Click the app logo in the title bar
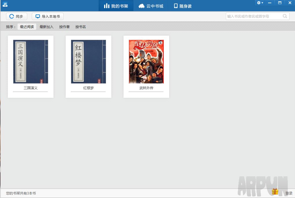295x198 pixels. tap(5, 4)
